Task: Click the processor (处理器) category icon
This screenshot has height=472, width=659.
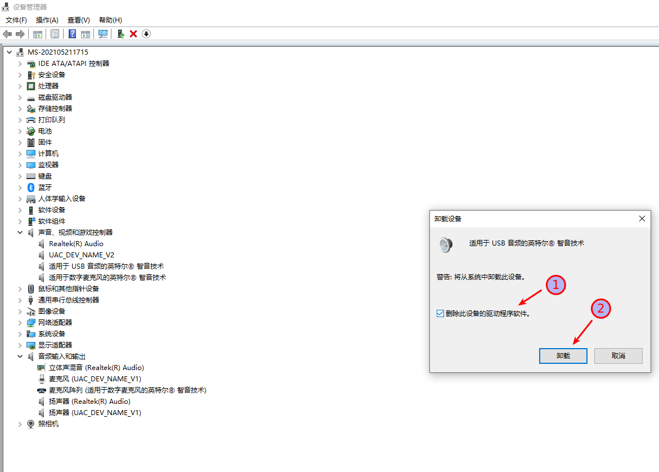Action: 31,86
